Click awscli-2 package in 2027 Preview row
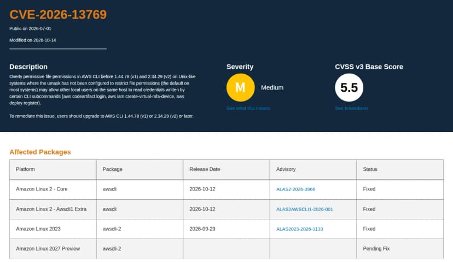This screenshot has height=262, width=453. click(112, 248)
